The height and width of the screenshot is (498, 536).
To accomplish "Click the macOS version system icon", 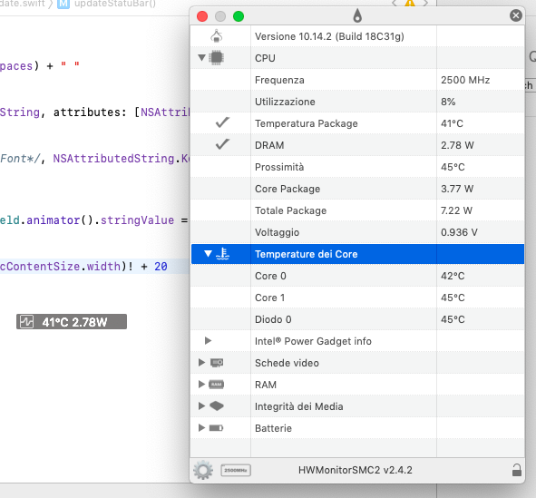I will (217, 36).
